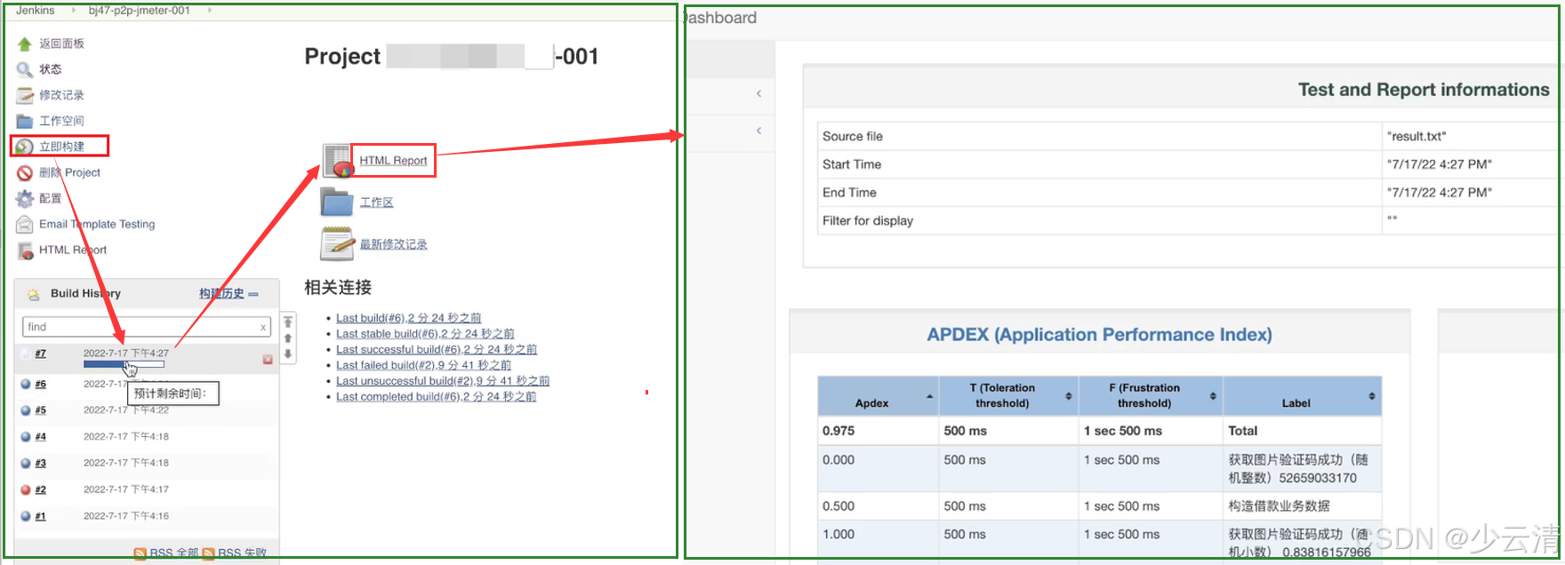
Task: Open Last build(#6) link
Action: pos(408,318)
